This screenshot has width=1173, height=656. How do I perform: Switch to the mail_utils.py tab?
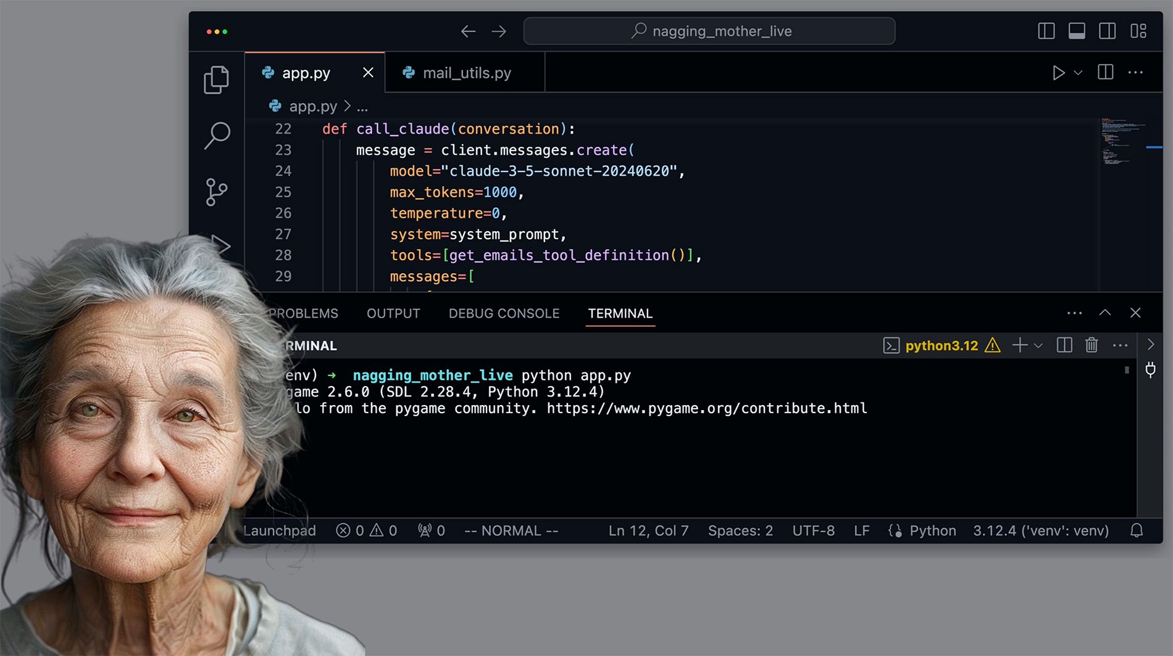tap(466, 73)
